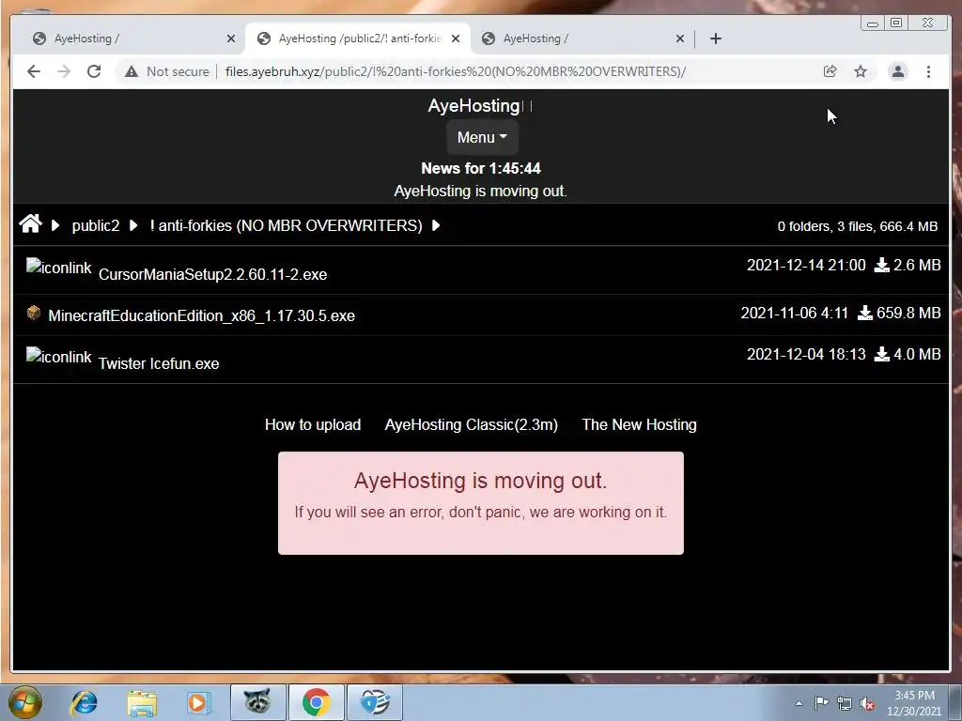Close the third AyeHosting tab
The image size is (962, 721).
coord(680,38)
